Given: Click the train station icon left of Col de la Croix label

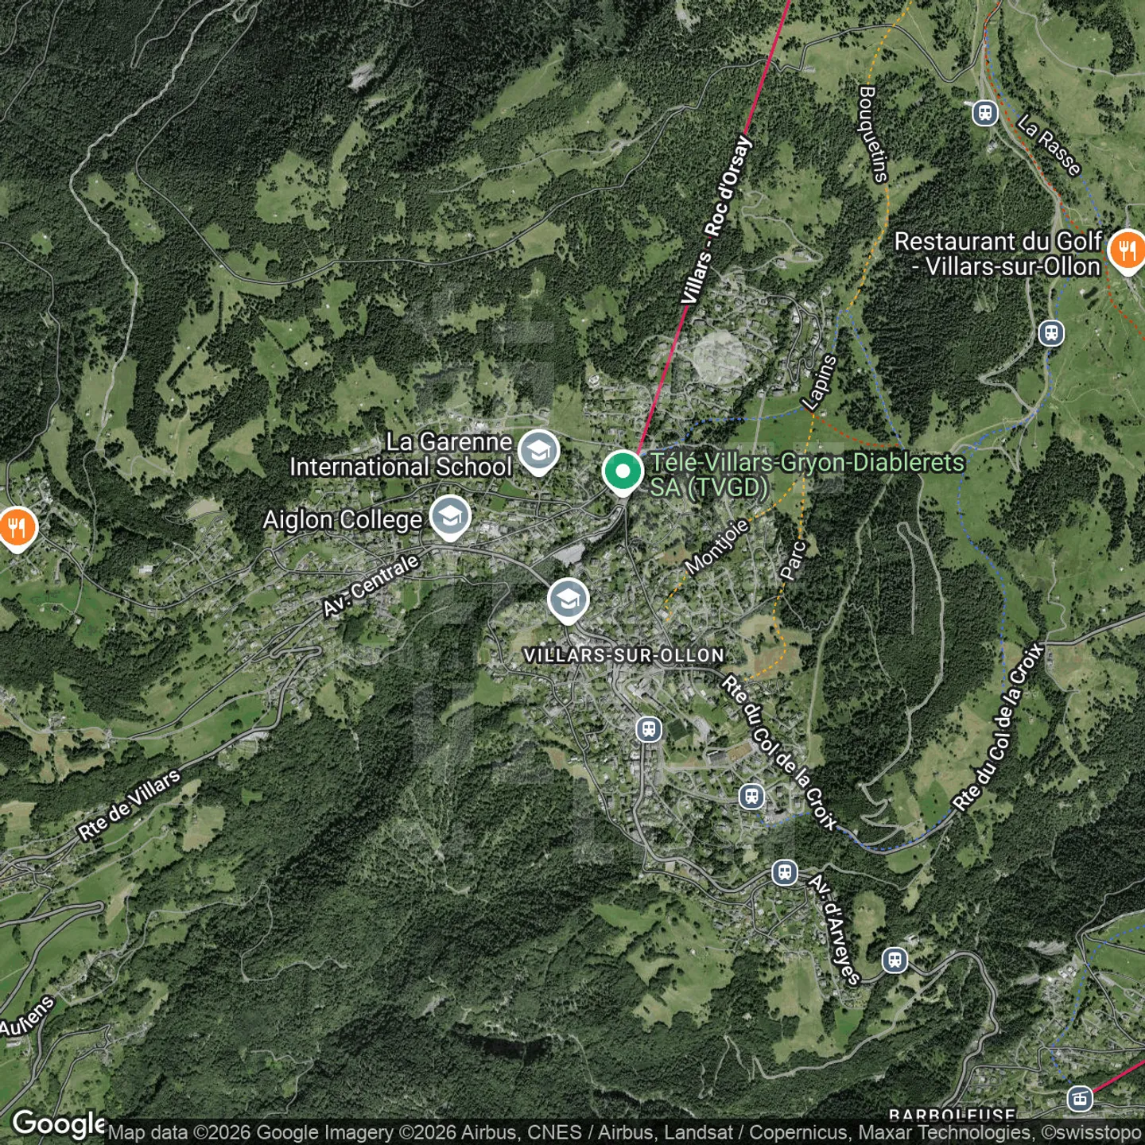Looking at the screenshot, I should tap(751, 796).
